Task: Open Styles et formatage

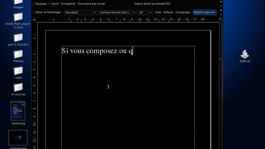Action: (48, 12)
